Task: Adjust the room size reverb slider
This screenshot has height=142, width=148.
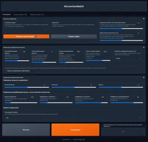Action: click(21, 102)
